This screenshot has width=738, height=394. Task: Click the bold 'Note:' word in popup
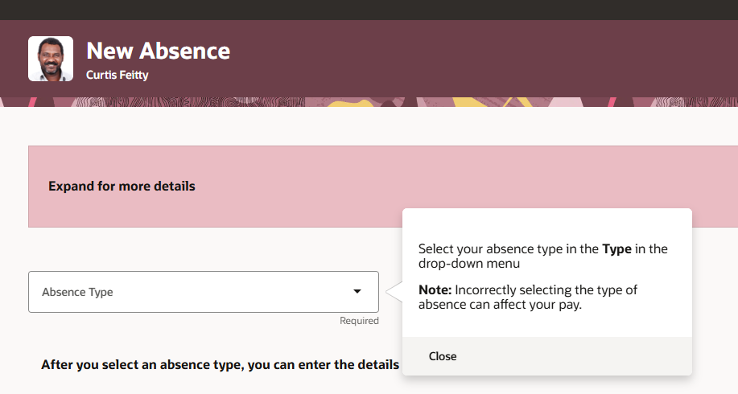(x=435, y=289)
